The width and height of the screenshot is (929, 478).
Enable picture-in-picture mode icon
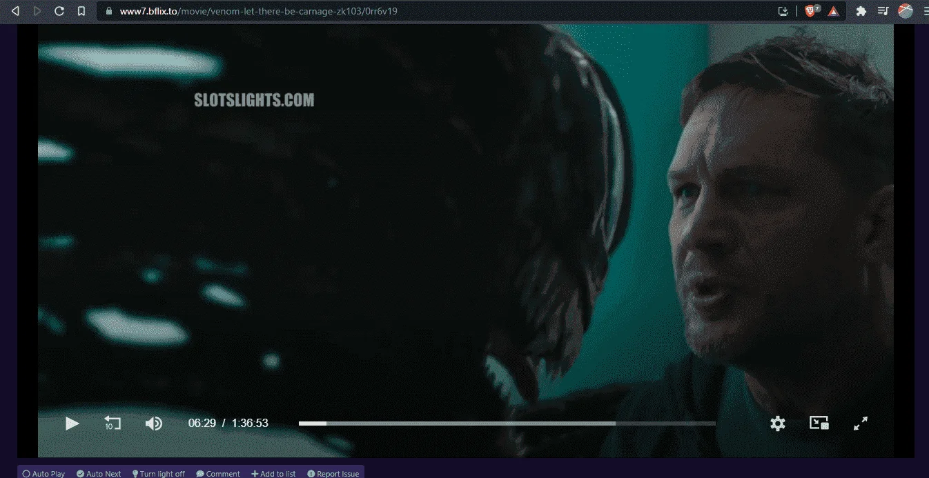tap(819, 424)
